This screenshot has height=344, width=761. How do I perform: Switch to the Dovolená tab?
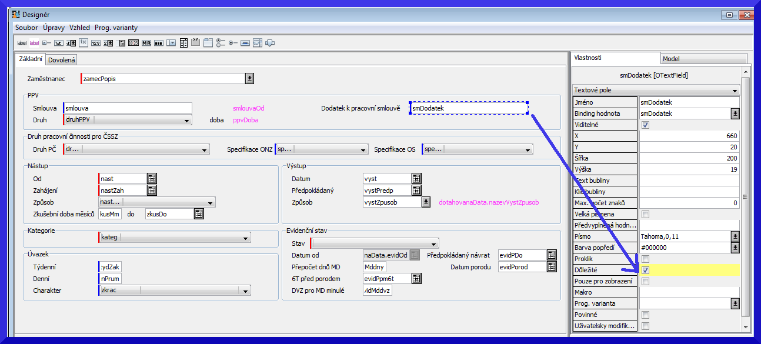62,60
